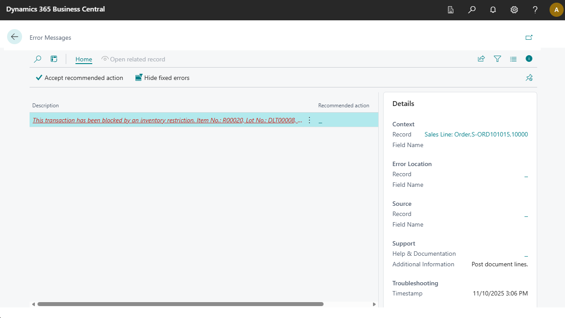
Task: Open the list view layout options
Action: coord(513,59)
